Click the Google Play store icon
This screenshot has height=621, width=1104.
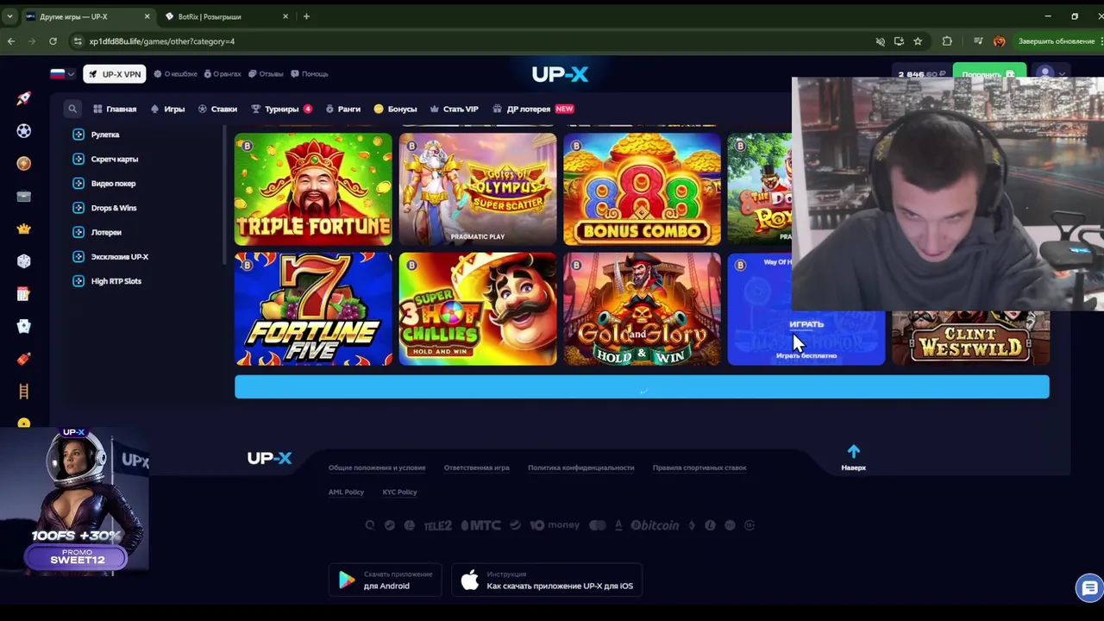click(x=347, y=580)
